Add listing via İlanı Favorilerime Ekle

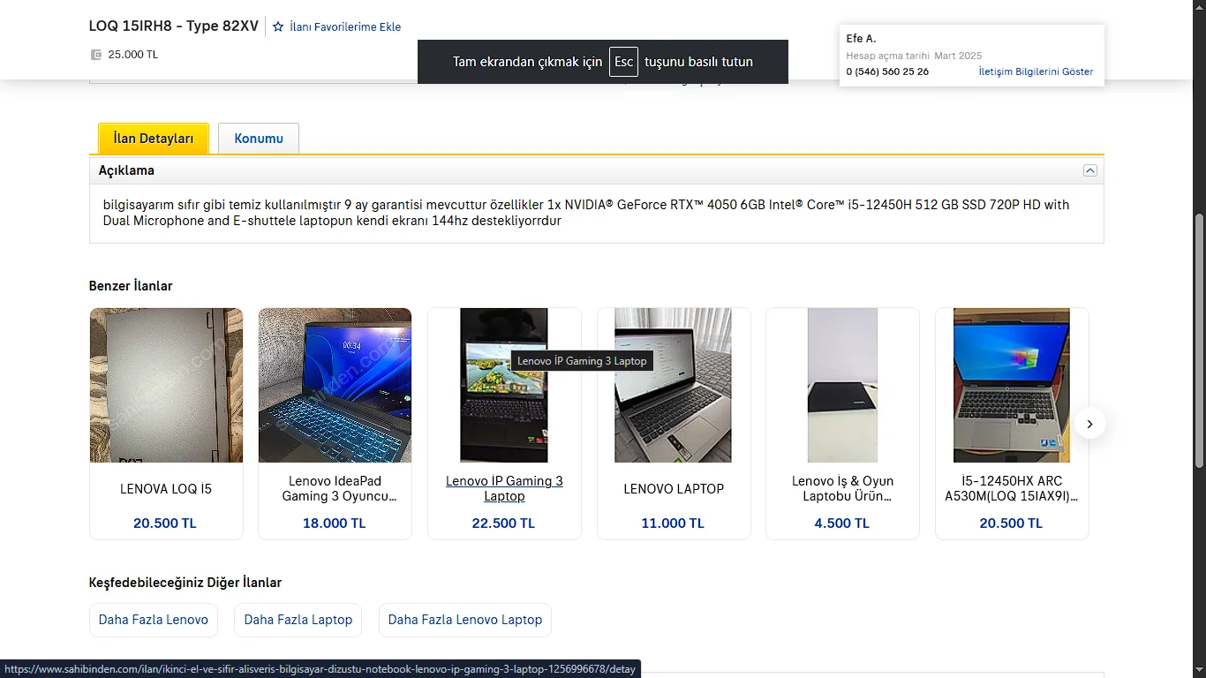click(345, 27)
